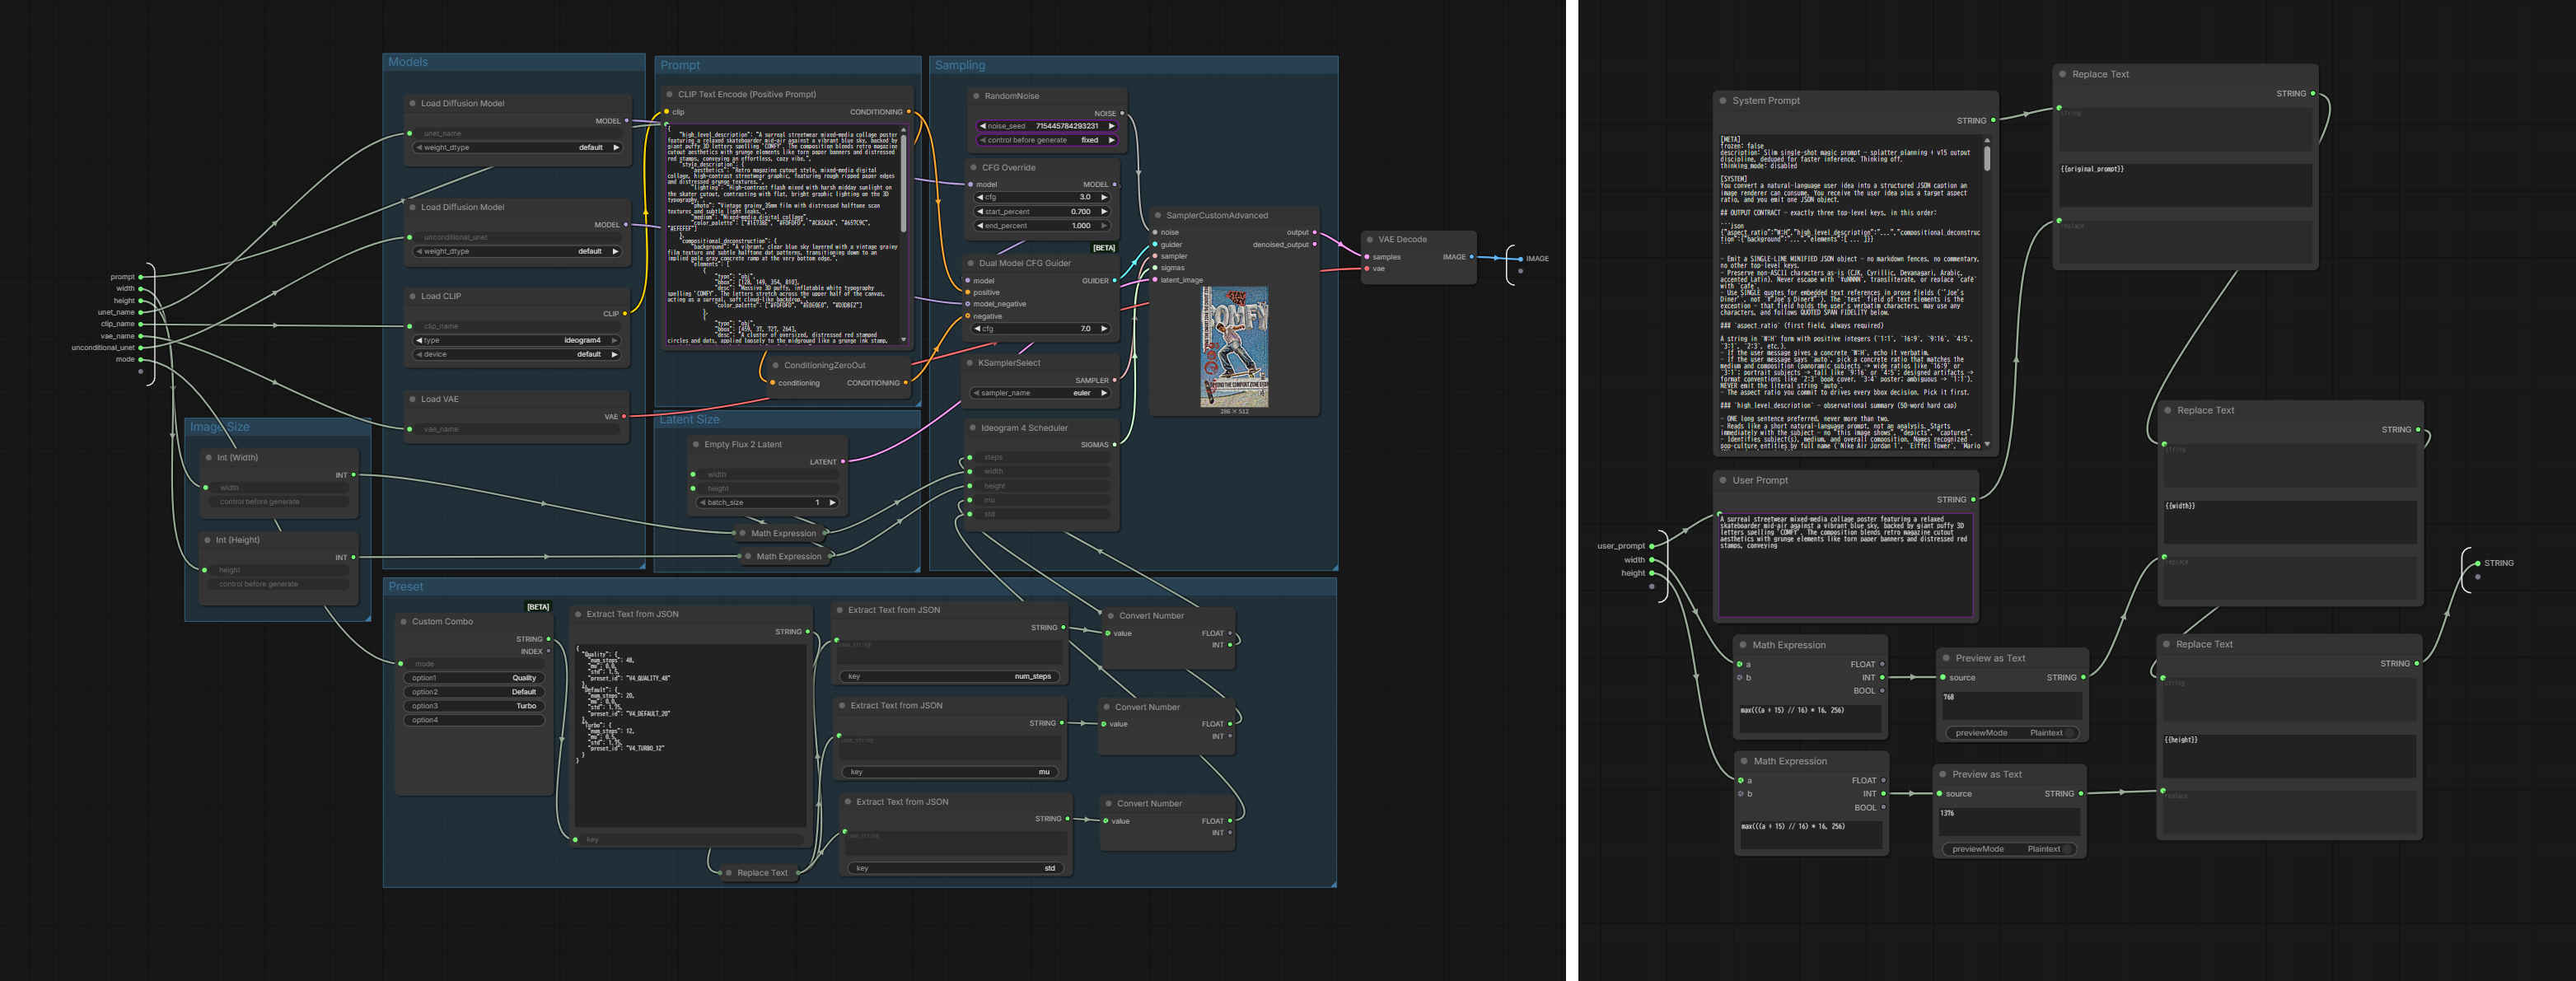
Task: Increase cfg 3.0 in CFG Override
Action: tap(1104, 197)
